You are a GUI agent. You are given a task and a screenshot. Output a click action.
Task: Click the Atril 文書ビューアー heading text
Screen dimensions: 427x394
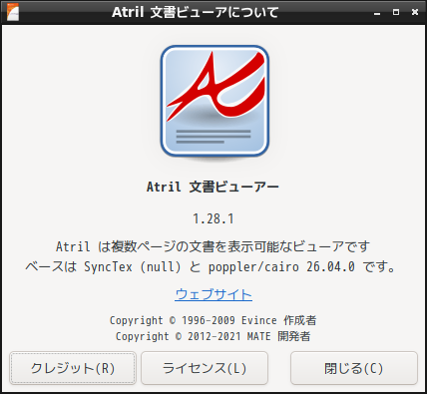(x=213, y=187)
